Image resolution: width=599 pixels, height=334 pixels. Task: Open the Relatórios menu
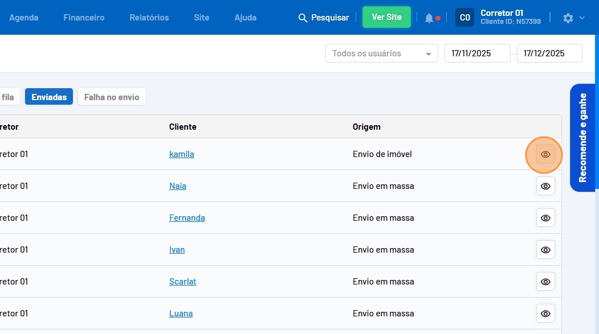149,18
